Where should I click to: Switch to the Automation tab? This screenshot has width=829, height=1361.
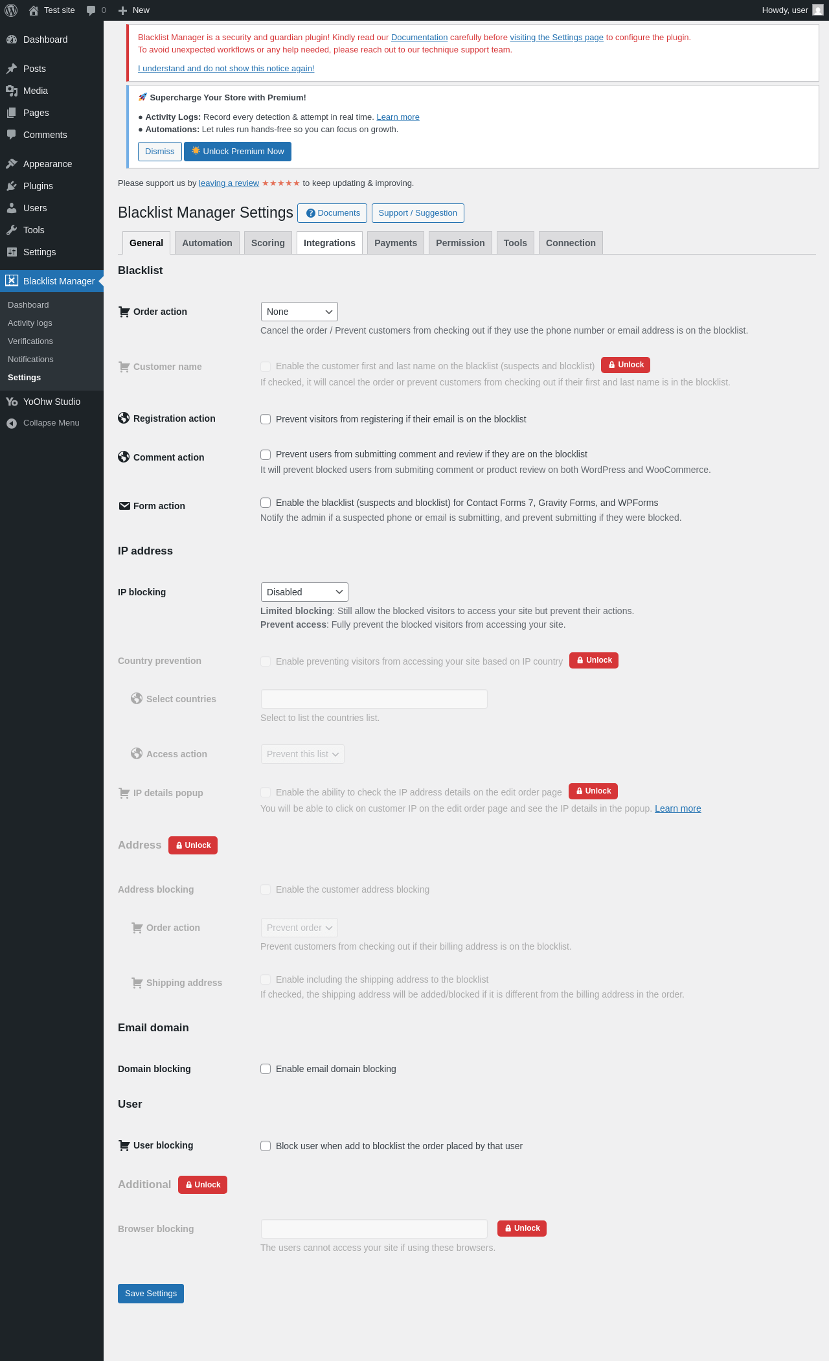[207, 243]
